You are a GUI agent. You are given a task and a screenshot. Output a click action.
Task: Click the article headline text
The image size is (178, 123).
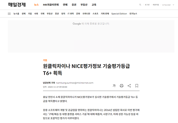point(87,70)
